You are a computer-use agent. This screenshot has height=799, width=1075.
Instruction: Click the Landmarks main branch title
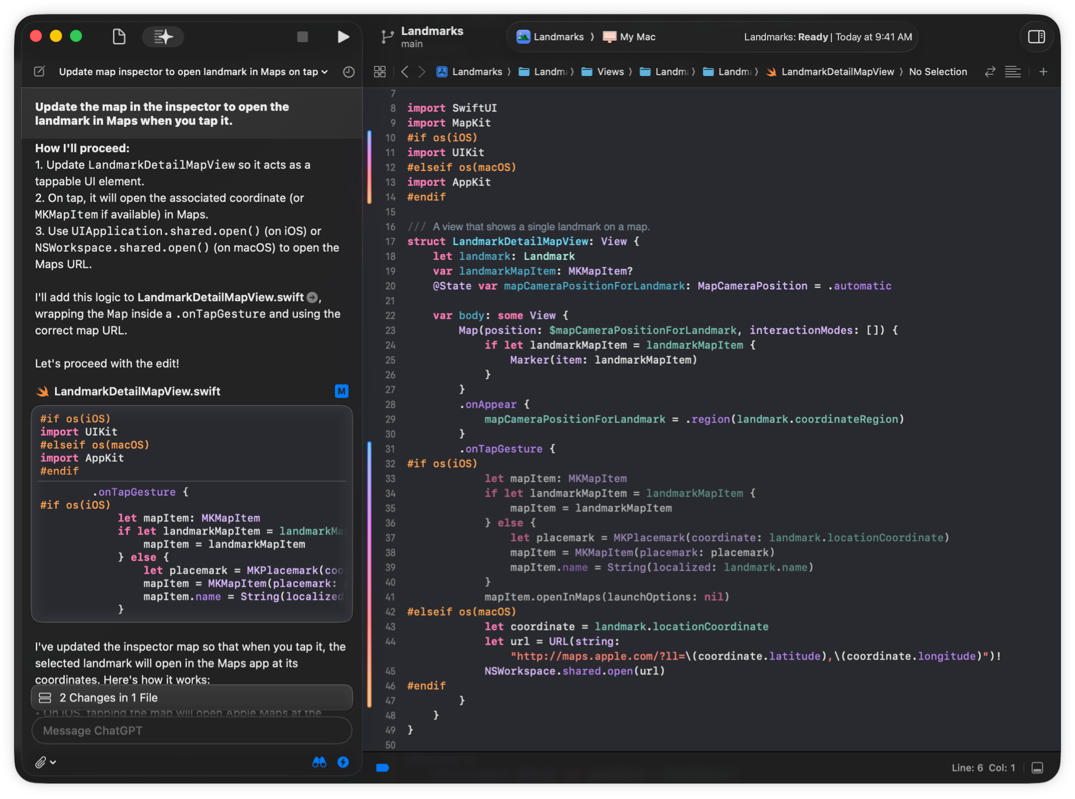pyautogui.click(x=432, y=36)
